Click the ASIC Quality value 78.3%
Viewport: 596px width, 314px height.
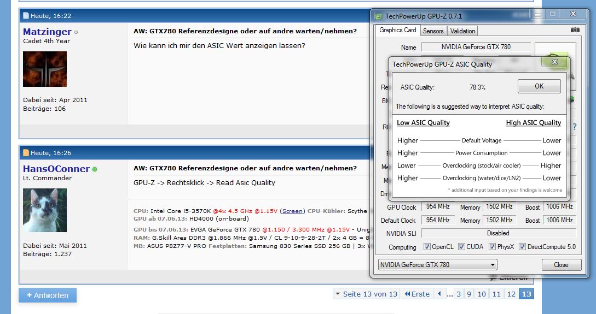[477, 87]
